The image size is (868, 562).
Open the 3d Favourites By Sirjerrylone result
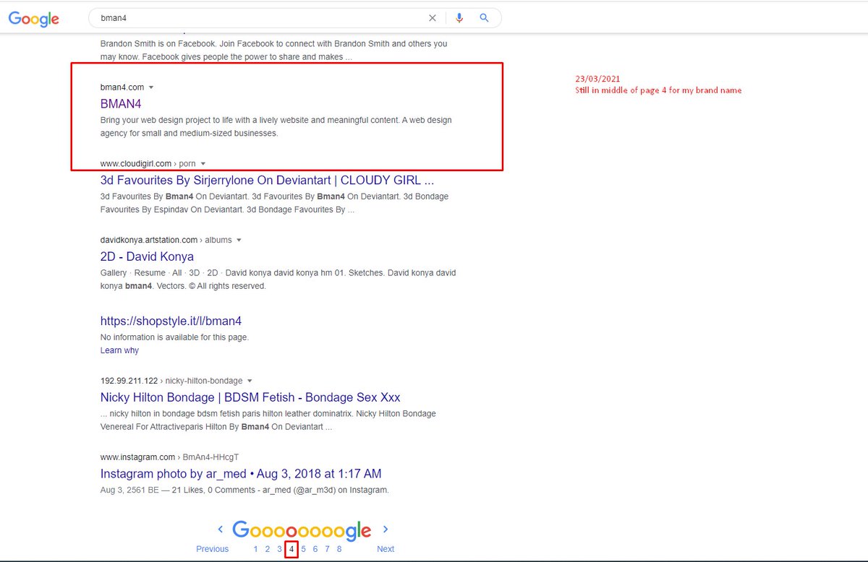click(x=267, y=181)
